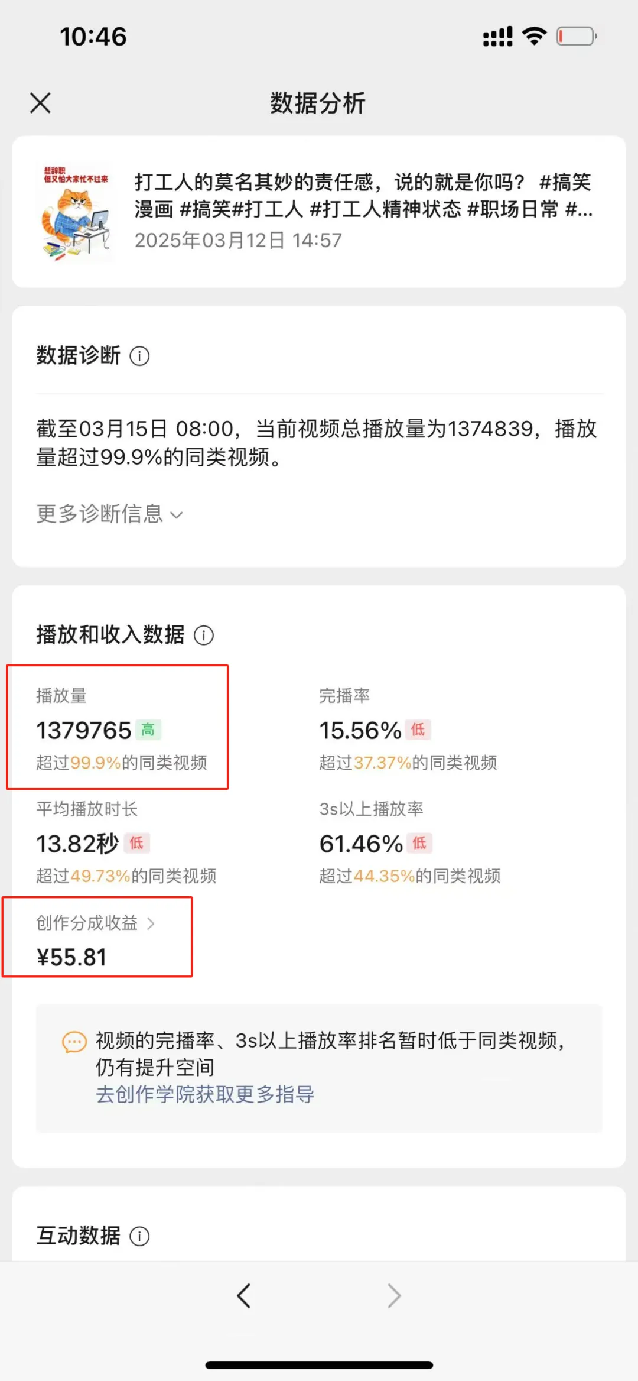Tap the 完播率 15.56% metric
The image size is (638, 1381).
point(360,731)
